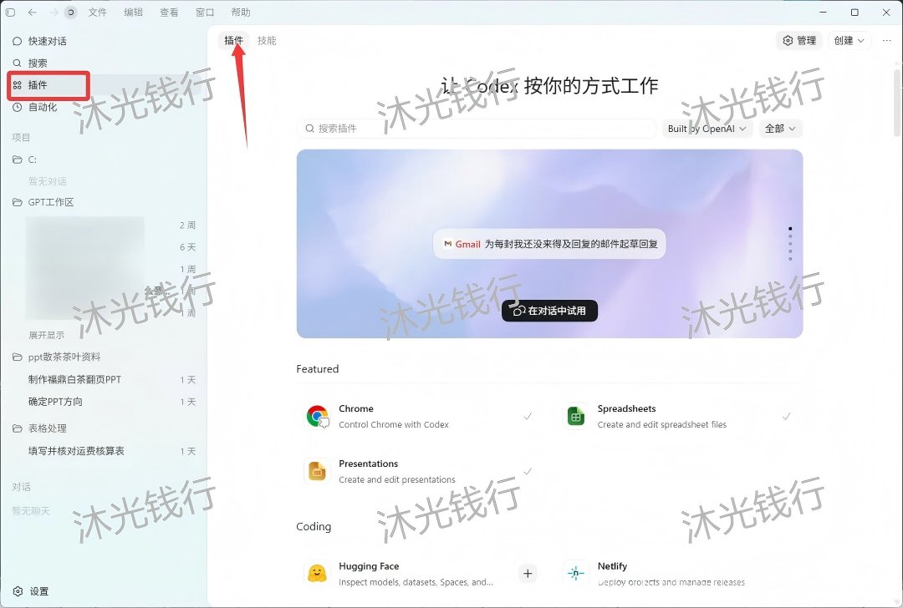Toggle the Spreadsheets installed checkmark
Viewport: 903px width, 608px height.
coord(786,416)
